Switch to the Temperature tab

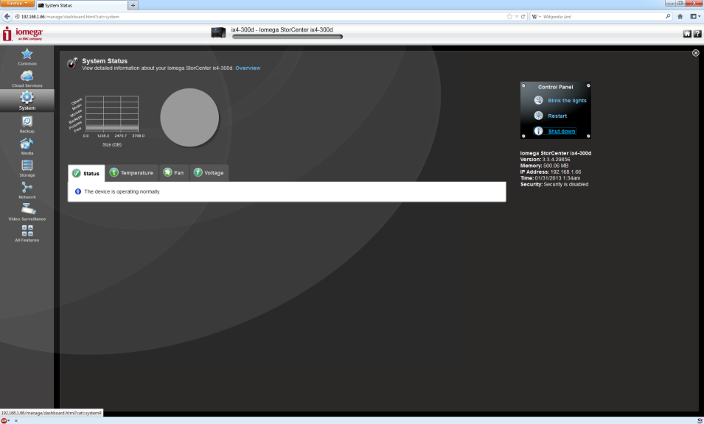pos(132,172)
